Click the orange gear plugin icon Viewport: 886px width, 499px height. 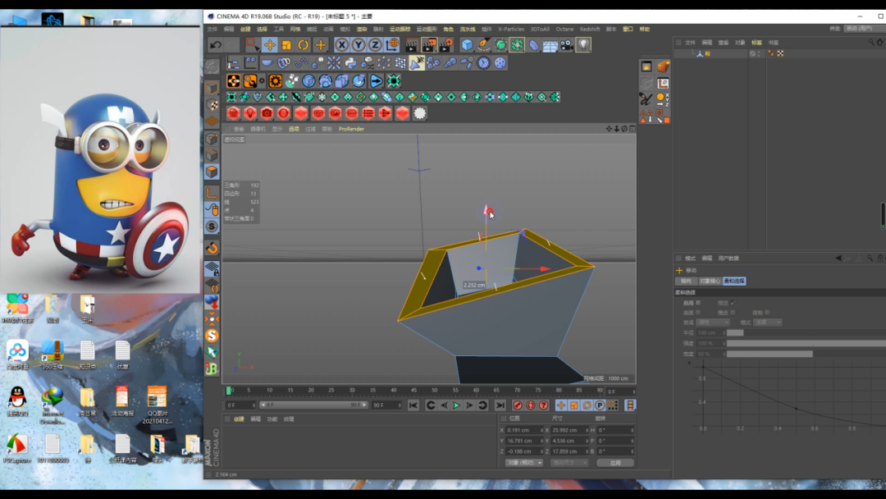[x=275, y=80]
